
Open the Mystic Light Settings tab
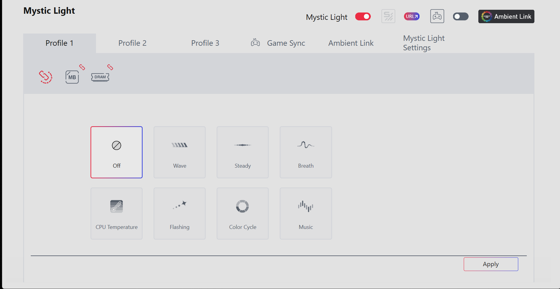pos(424,43)
